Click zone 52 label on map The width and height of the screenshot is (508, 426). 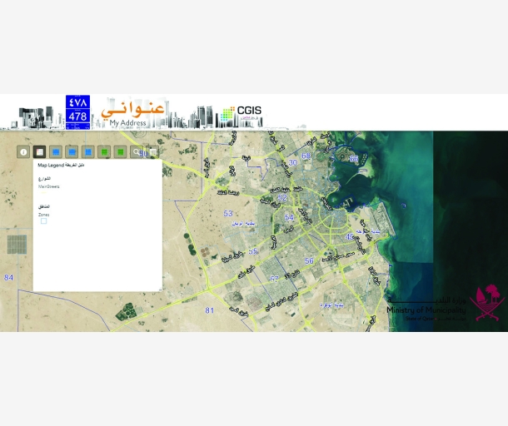282,198
